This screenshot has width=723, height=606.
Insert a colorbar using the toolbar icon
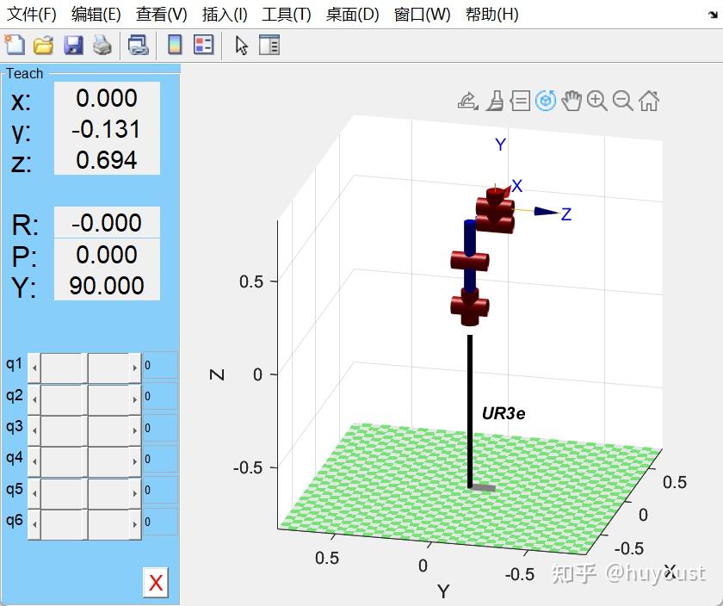tap(174, 45)
